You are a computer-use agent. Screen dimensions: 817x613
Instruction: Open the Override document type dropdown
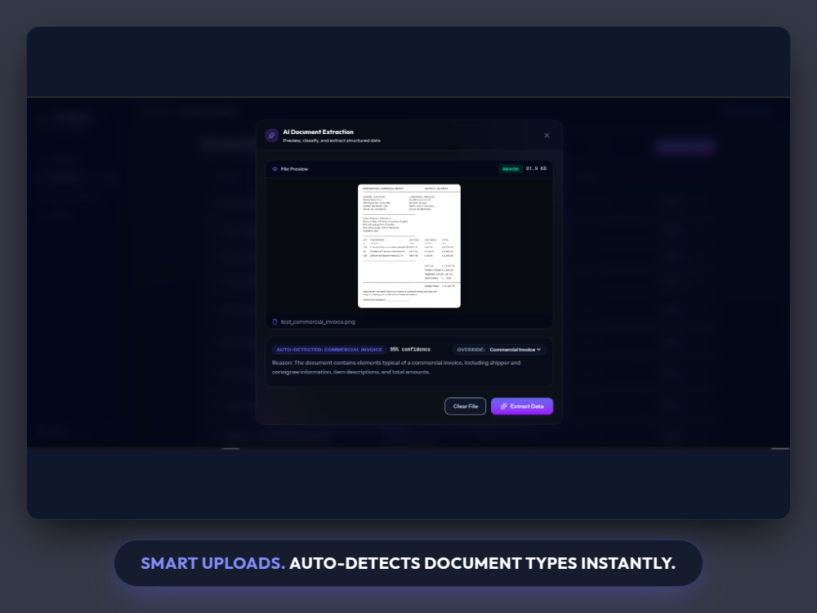pyautogui.click(x=499, y=350)
